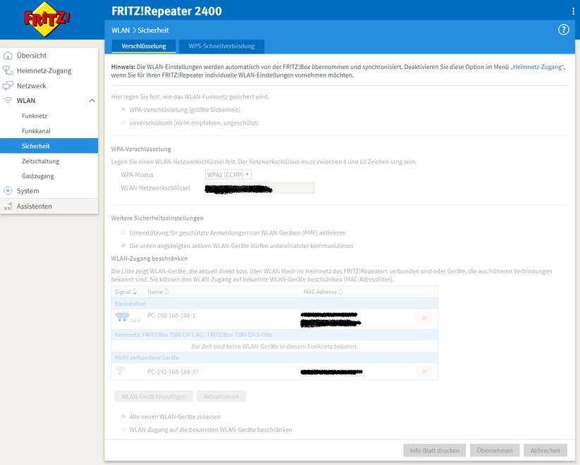
Task: Click the Heimnetz-Zugang sidebar icon
Action: (x=8, y=70)
